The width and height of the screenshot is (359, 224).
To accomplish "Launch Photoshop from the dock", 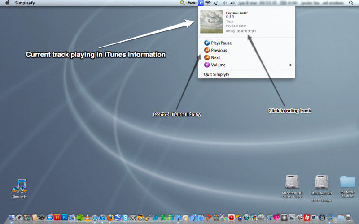I will (65, 217).
